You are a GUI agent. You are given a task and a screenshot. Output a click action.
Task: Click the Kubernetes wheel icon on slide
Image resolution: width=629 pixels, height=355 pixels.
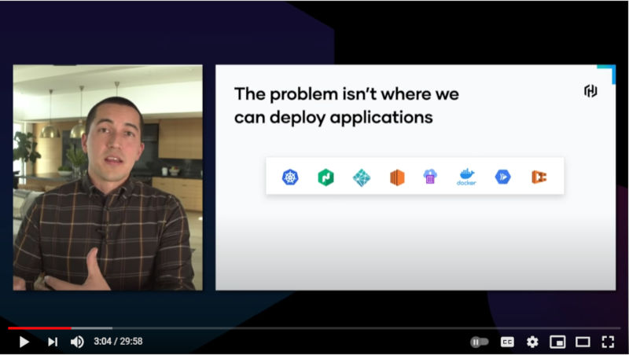click(x=290, y=177)
